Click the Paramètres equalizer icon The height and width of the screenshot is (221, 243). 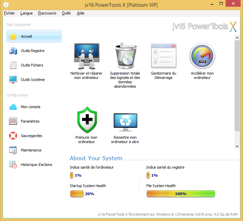pyautogui.click(x=13, y=121)
